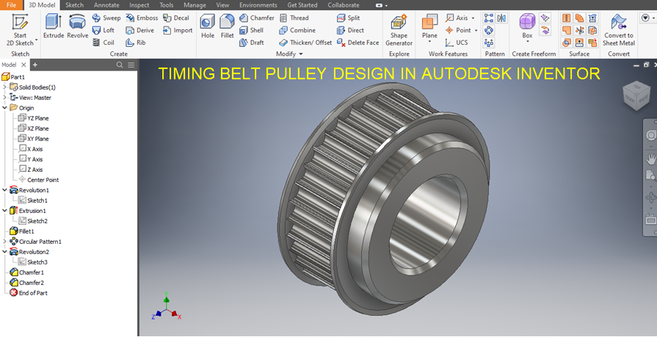Select Center Point in the browser

tap(39, 180)
